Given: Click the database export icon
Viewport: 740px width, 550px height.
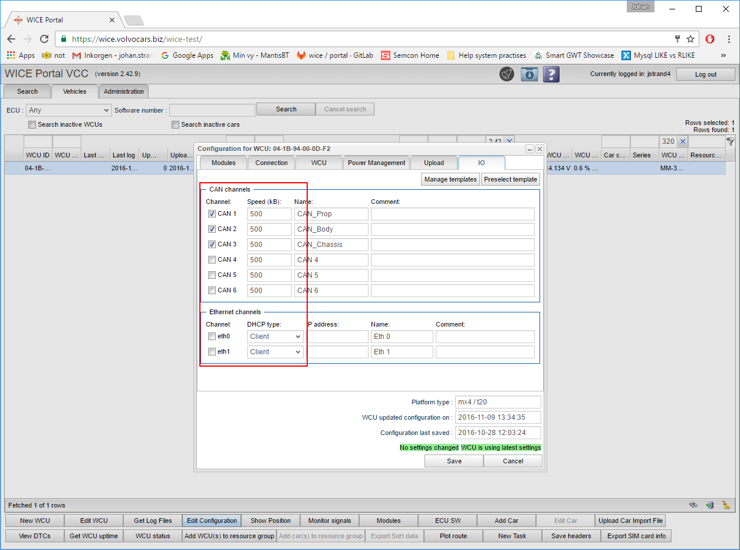Looking at the screenshot, I should click(709, 505).
